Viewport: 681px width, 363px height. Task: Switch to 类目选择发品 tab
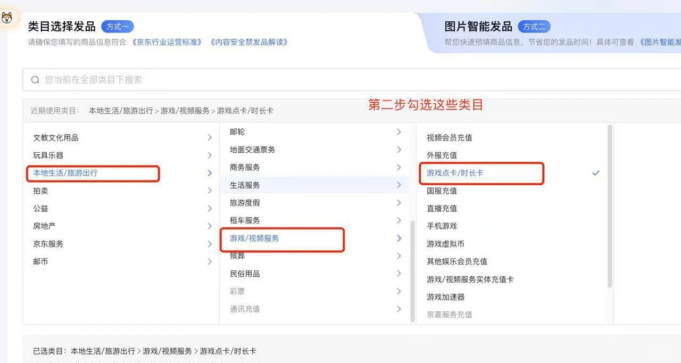click(x=62, y=26)
